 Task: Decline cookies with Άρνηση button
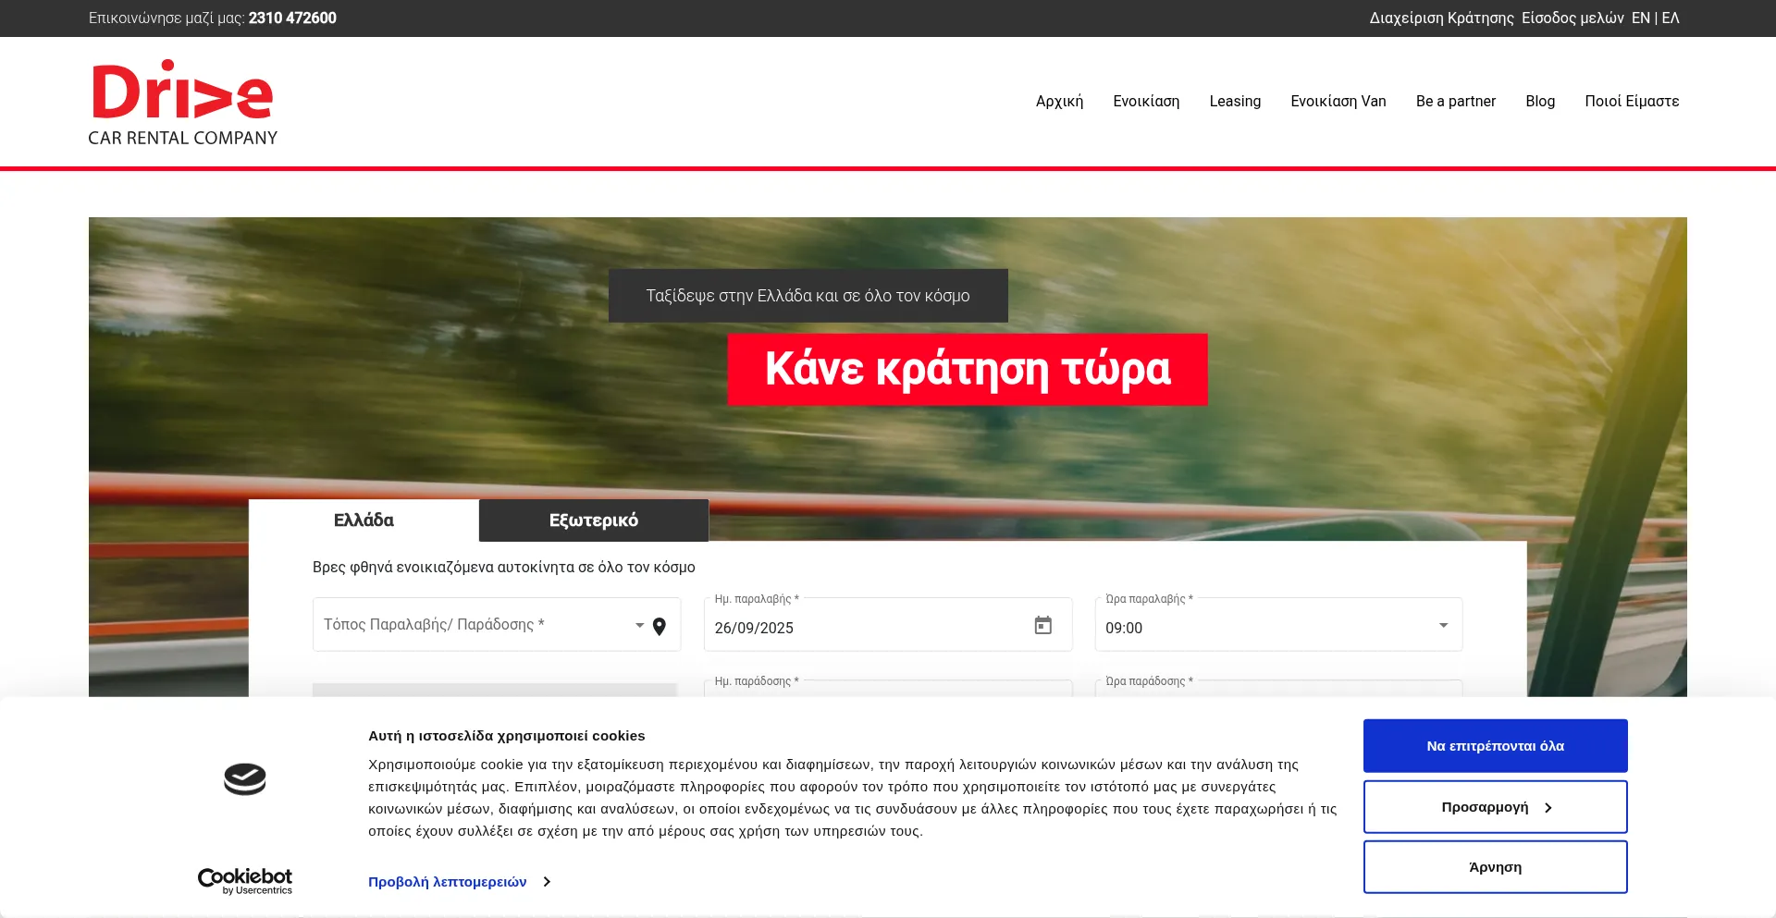tap(1495, 867)
